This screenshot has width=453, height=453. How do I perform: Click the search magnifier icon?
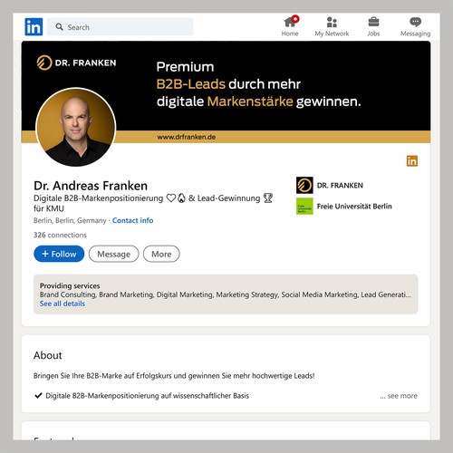(x=59, y=27)
